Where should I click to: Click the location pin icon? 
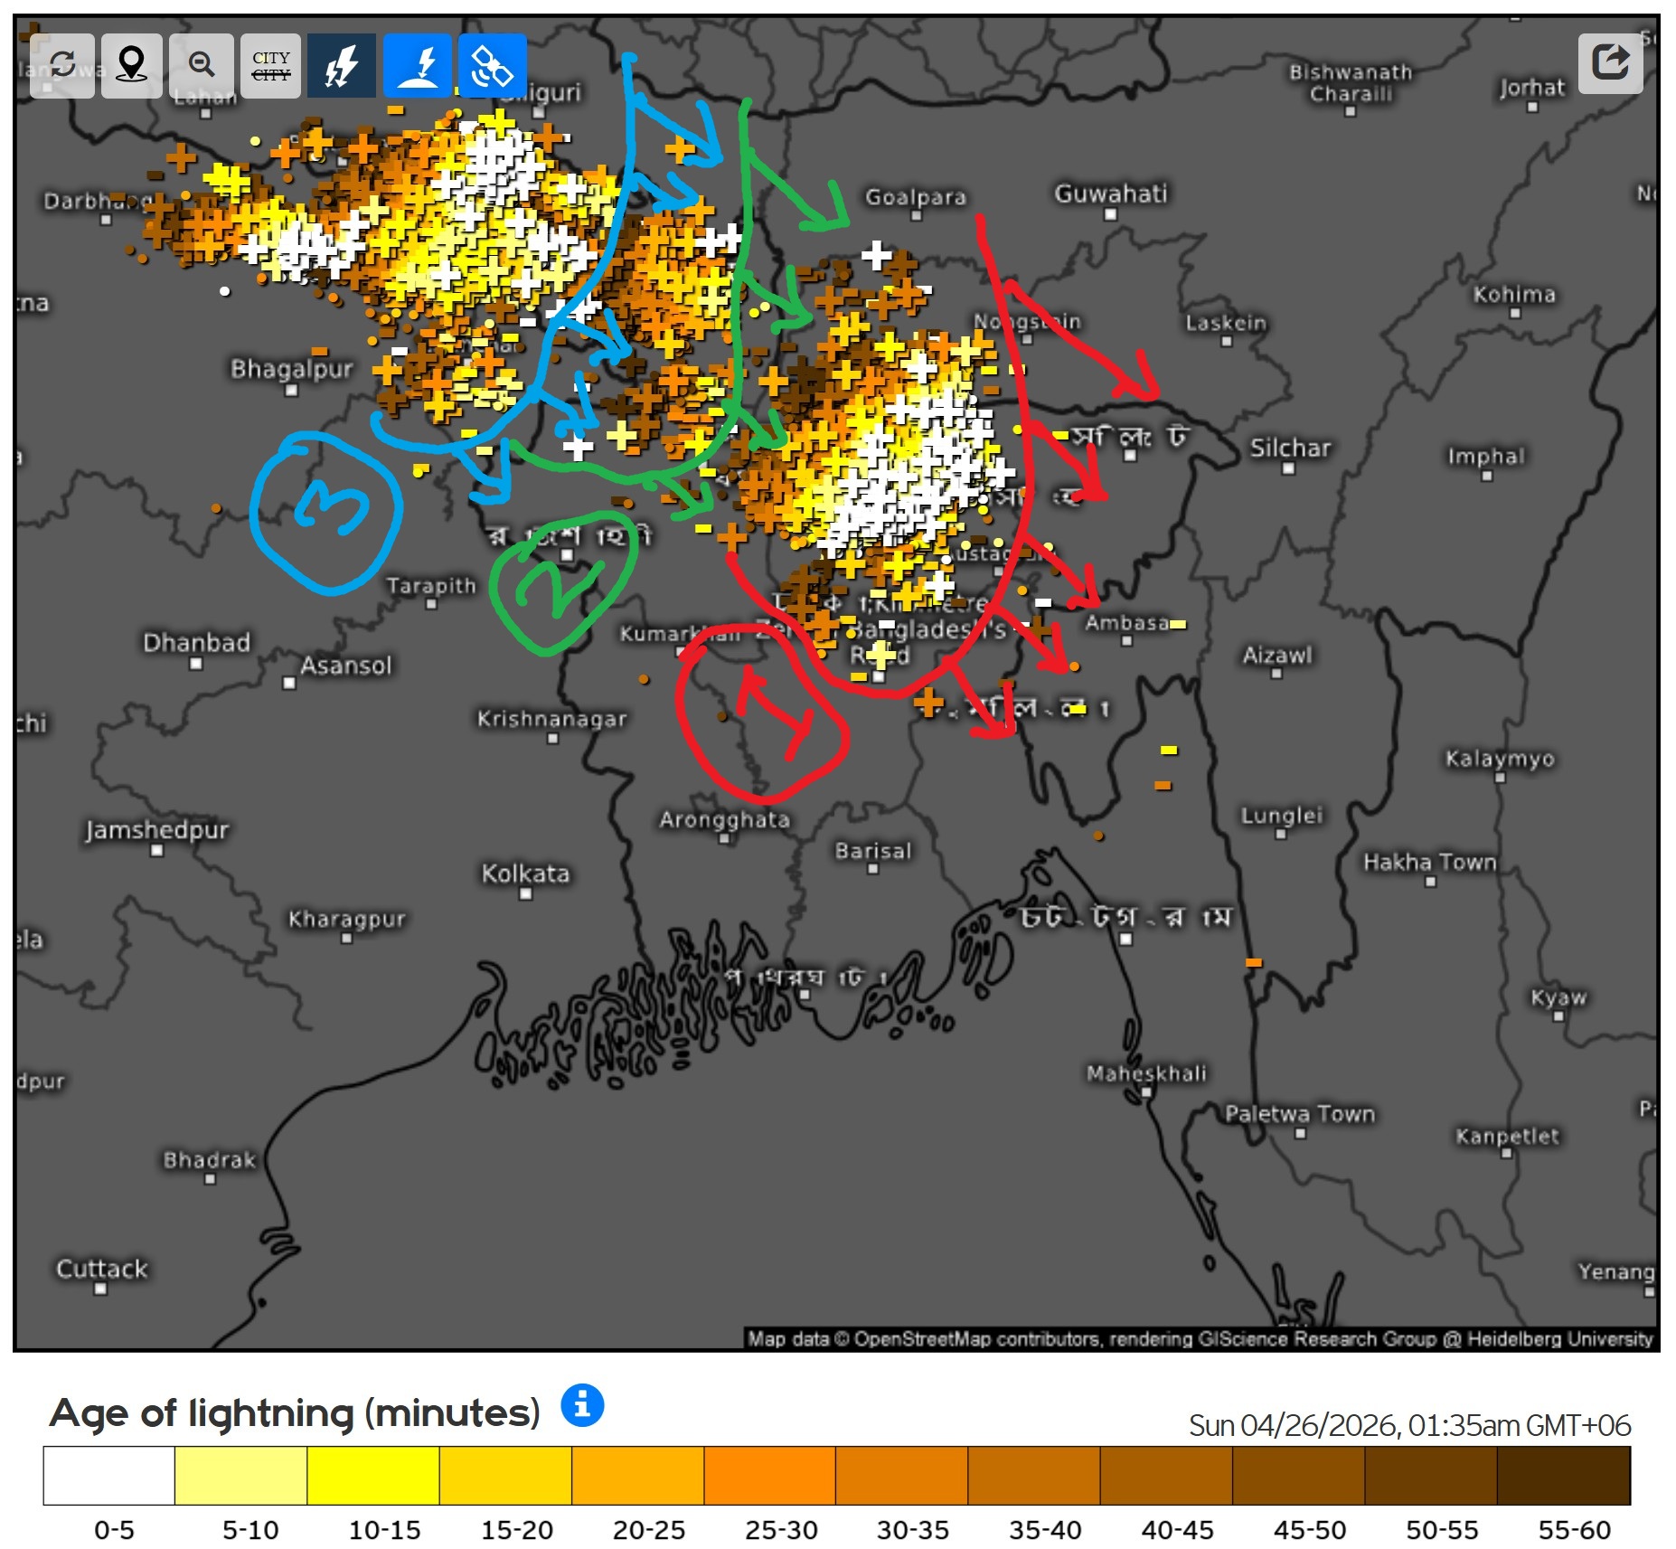pos(132,65)
